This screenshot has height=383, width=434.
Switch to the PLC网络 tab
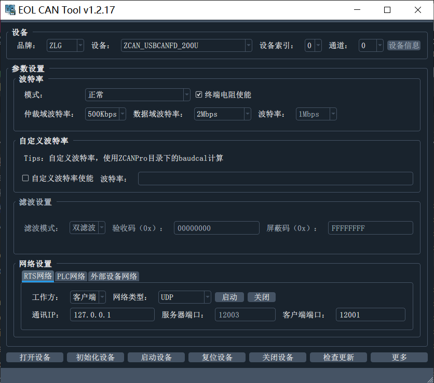pyautogui.click(x=71, y=277)
